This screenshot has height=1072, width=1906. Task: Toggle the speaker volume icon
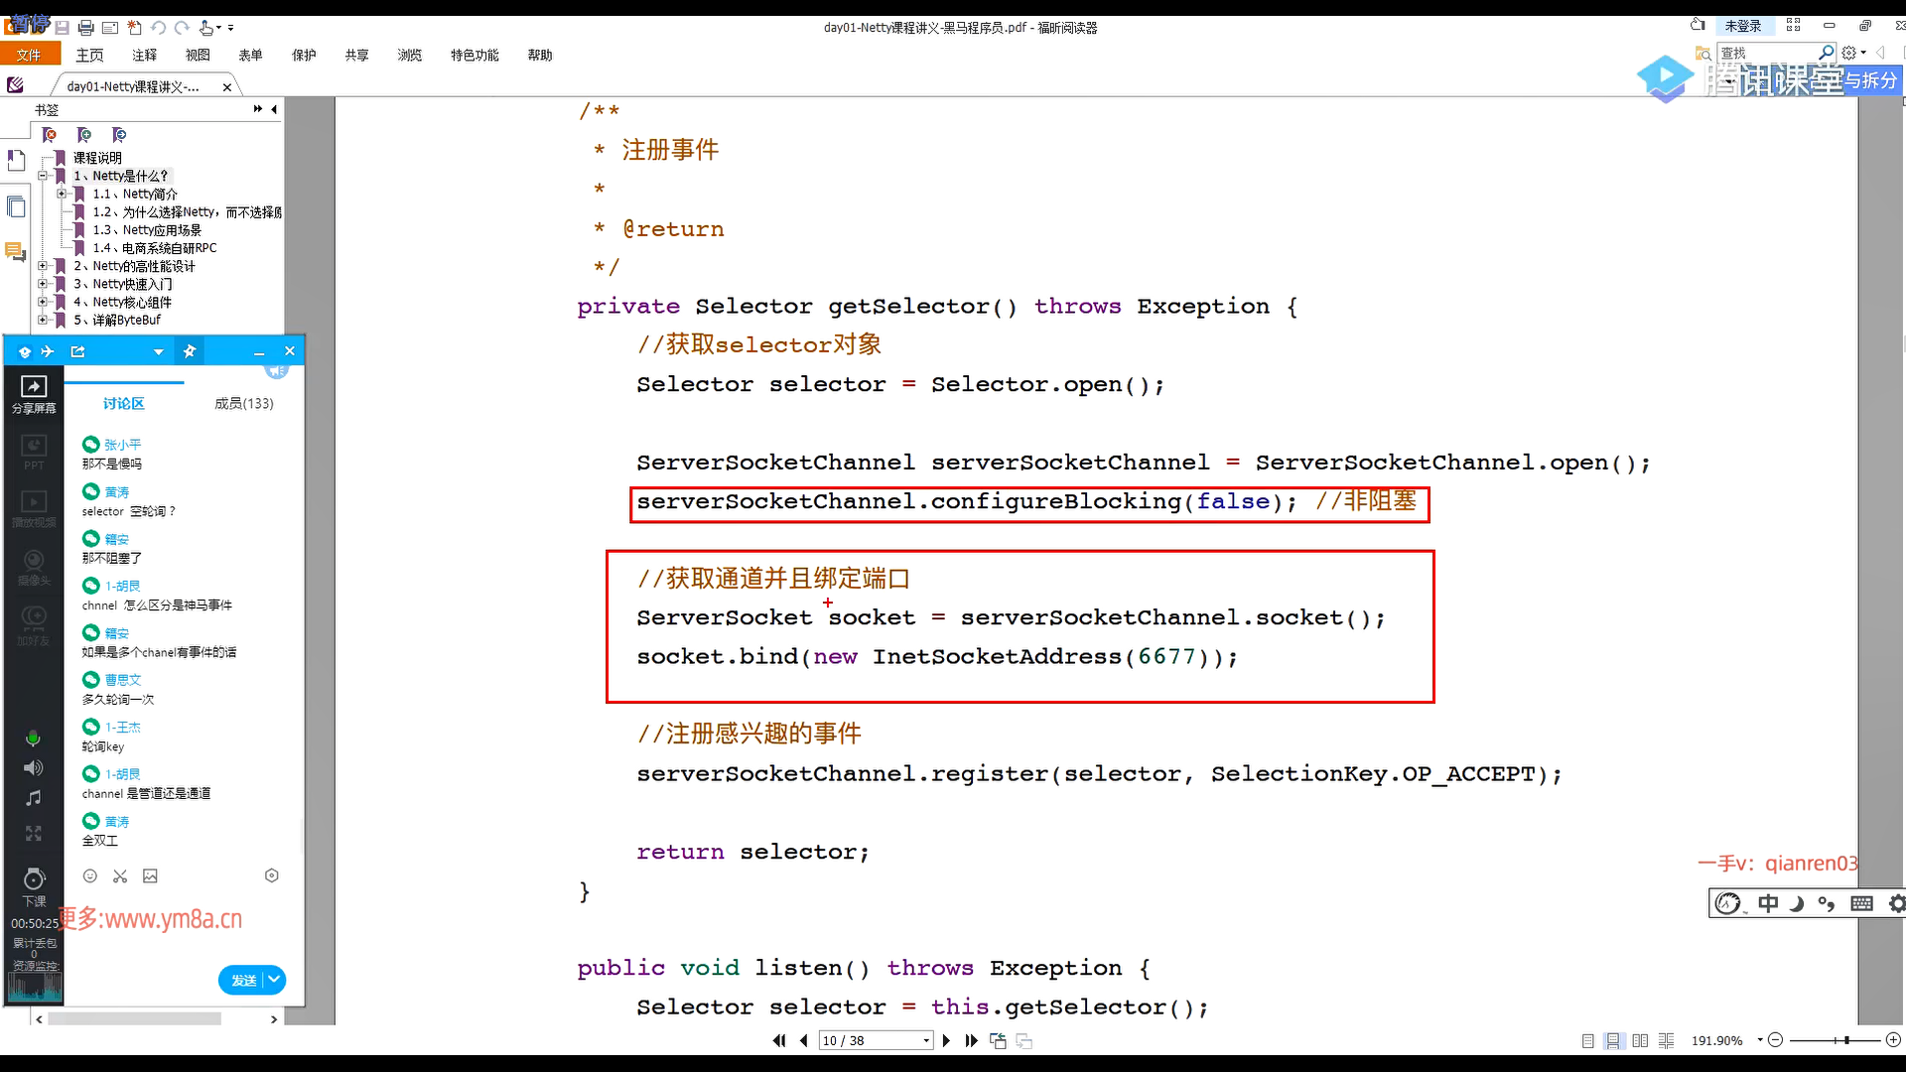(x=33, y=767)
